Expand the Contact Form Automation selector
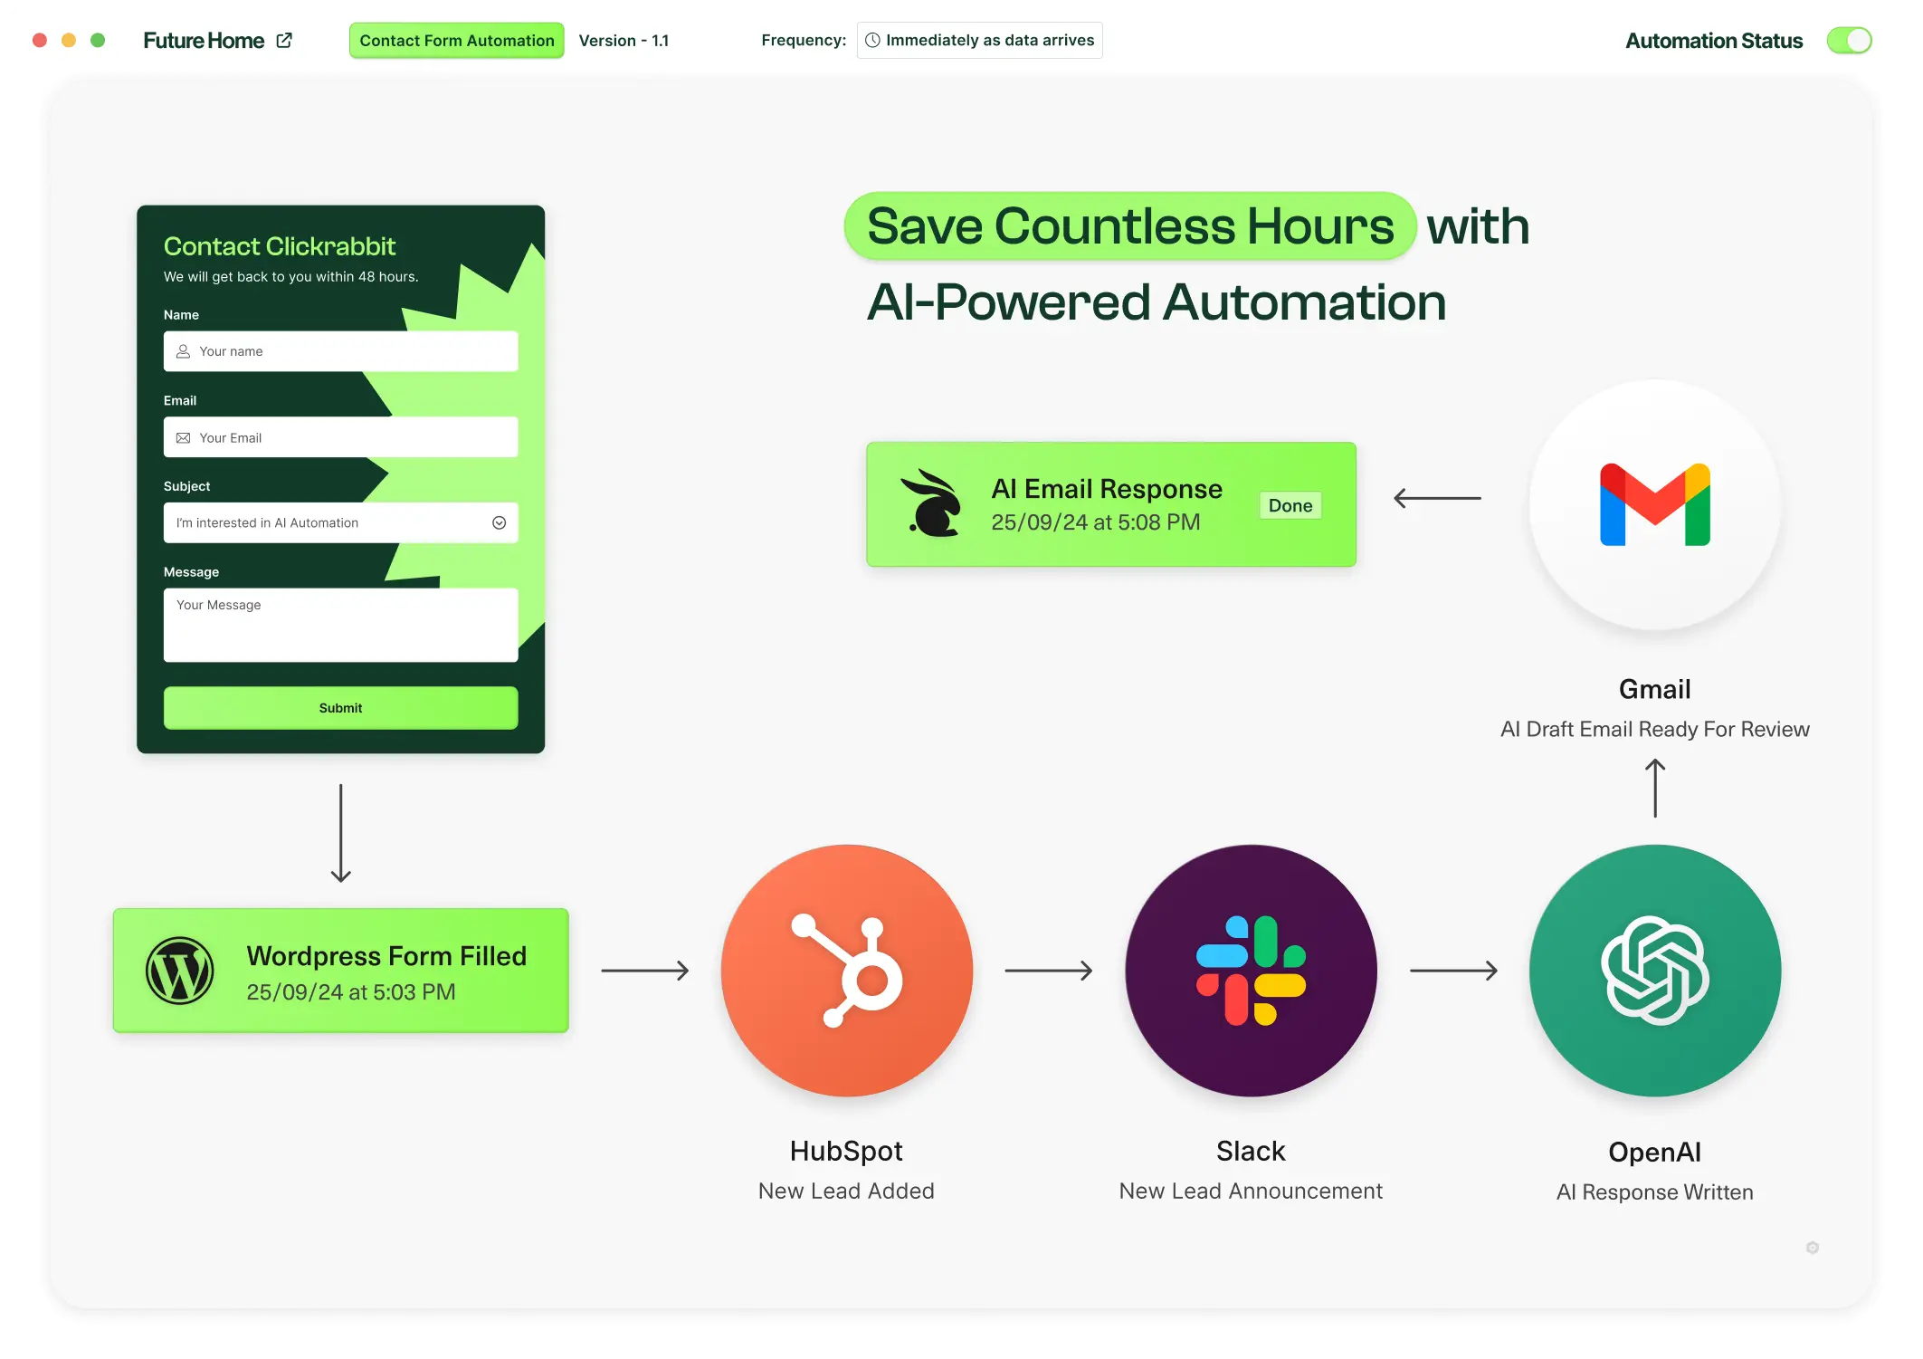This screenshot has height=1359, width=1923. [456, 40]
